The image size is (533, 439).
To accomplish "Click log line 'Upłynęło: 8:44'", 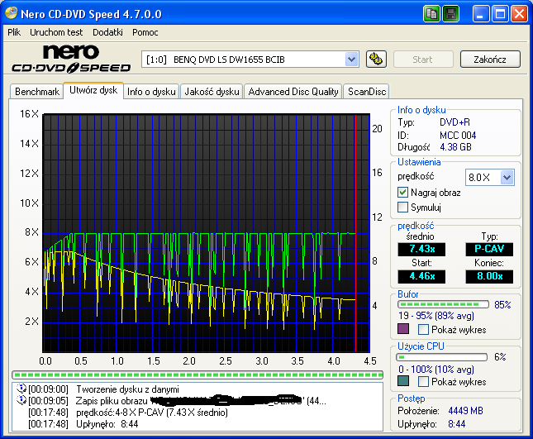I will (x=107, y=424).
